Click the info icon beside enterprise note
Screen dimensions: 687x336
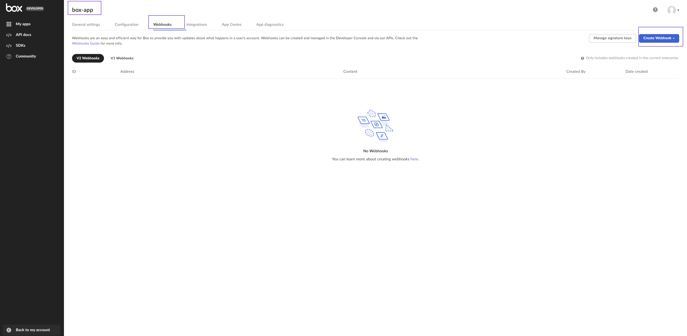pyautogui.click(x=582, y=58)
